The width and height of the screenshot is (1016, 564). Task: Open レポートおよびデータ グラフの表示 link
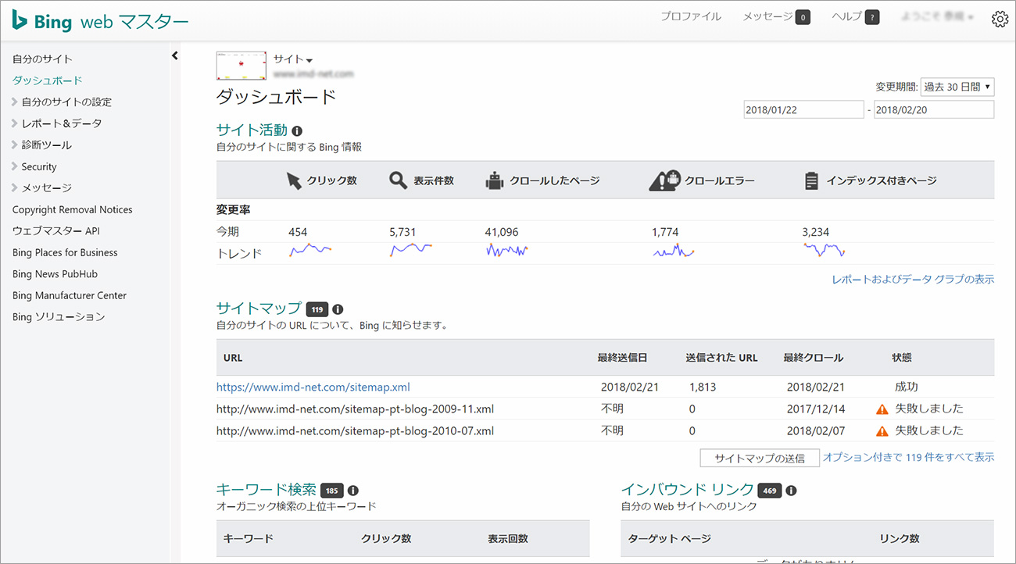click(913, 279)
